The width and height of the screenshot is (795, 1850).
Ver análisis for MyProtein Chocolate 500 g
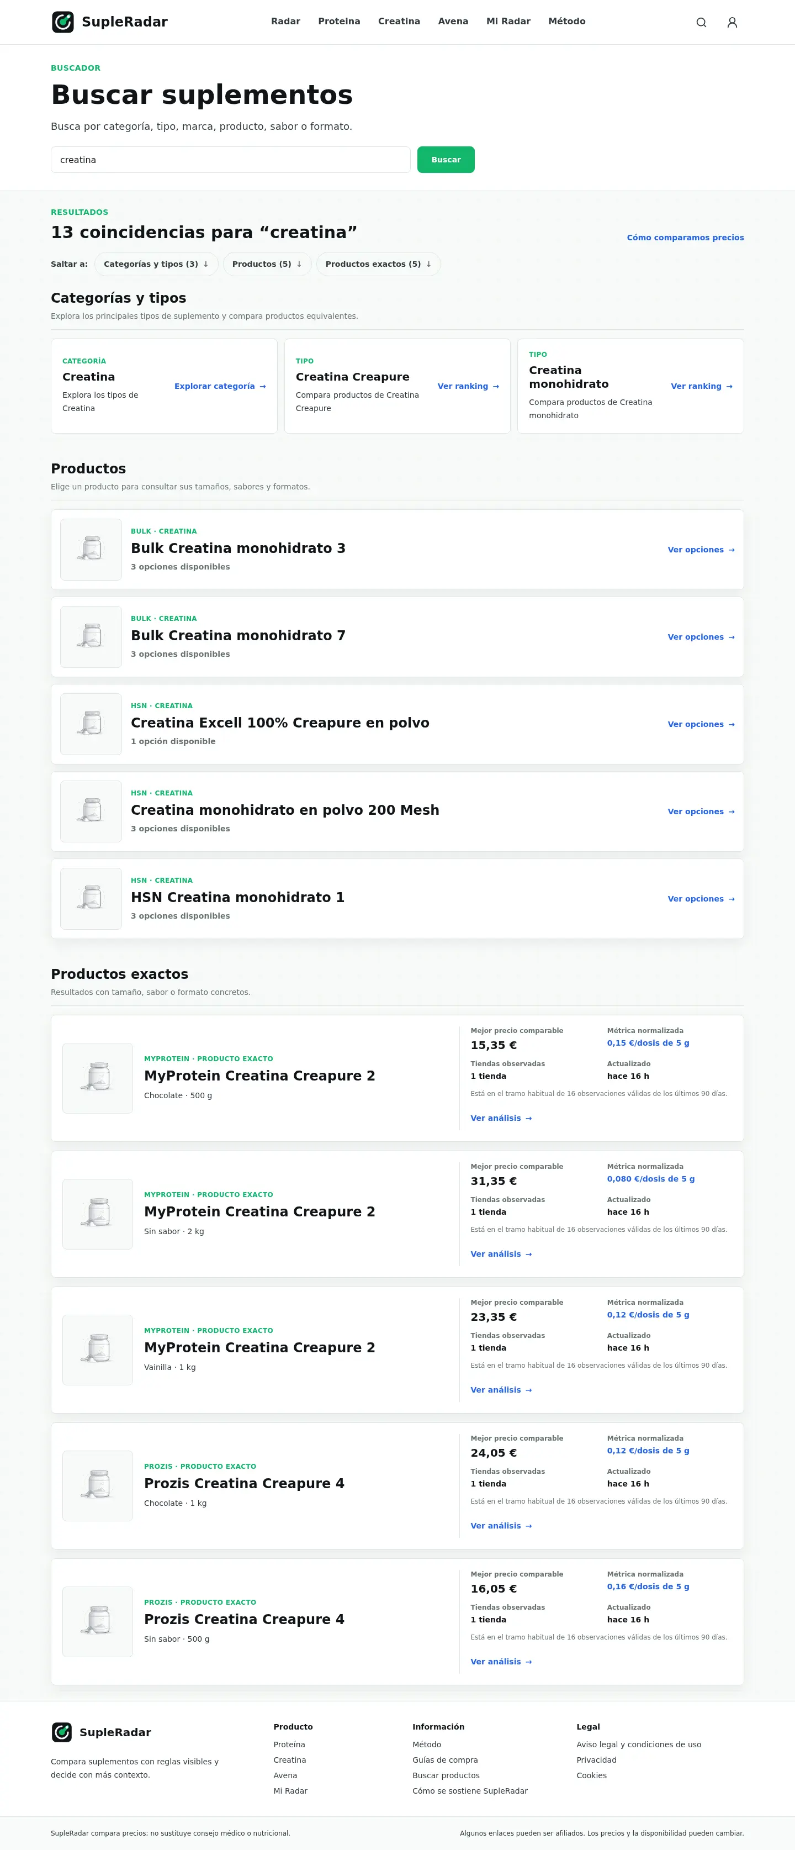coord(501,1118)
